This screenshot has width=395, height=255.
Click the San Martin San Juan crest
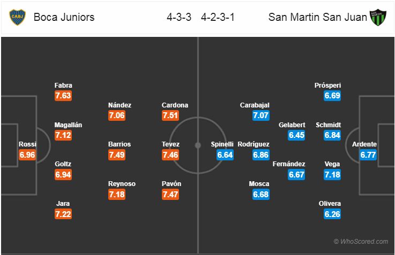click(x=378, y=18)
